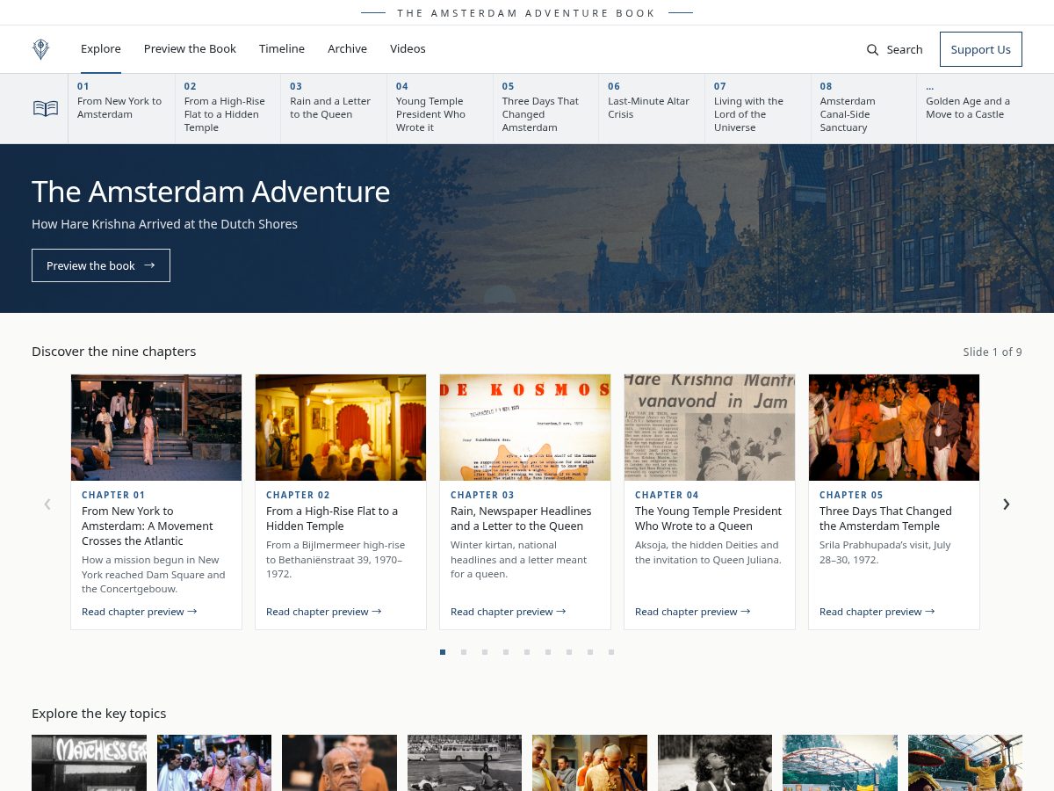Select chapter 03 Rain and a Letter tab

click(334, 108)
